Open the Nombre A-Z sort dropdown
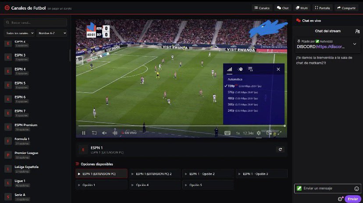The image size is (363, 203). [52, 33]
